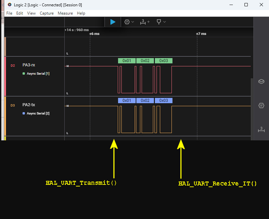Click the blue 0x03 decoded byte on PA2-tx
This screenshot has width=269, height=219.
click(x=164, y=101)
